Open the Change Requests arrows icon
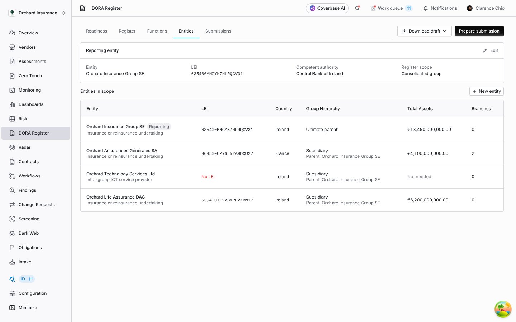 coord(12,205)
